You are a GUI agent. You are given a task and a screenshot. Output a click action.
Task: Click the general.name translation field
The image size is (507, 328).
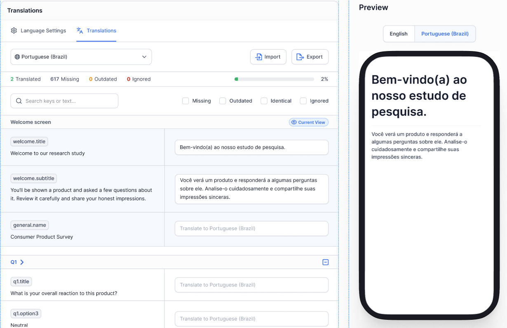coord(251,228)
